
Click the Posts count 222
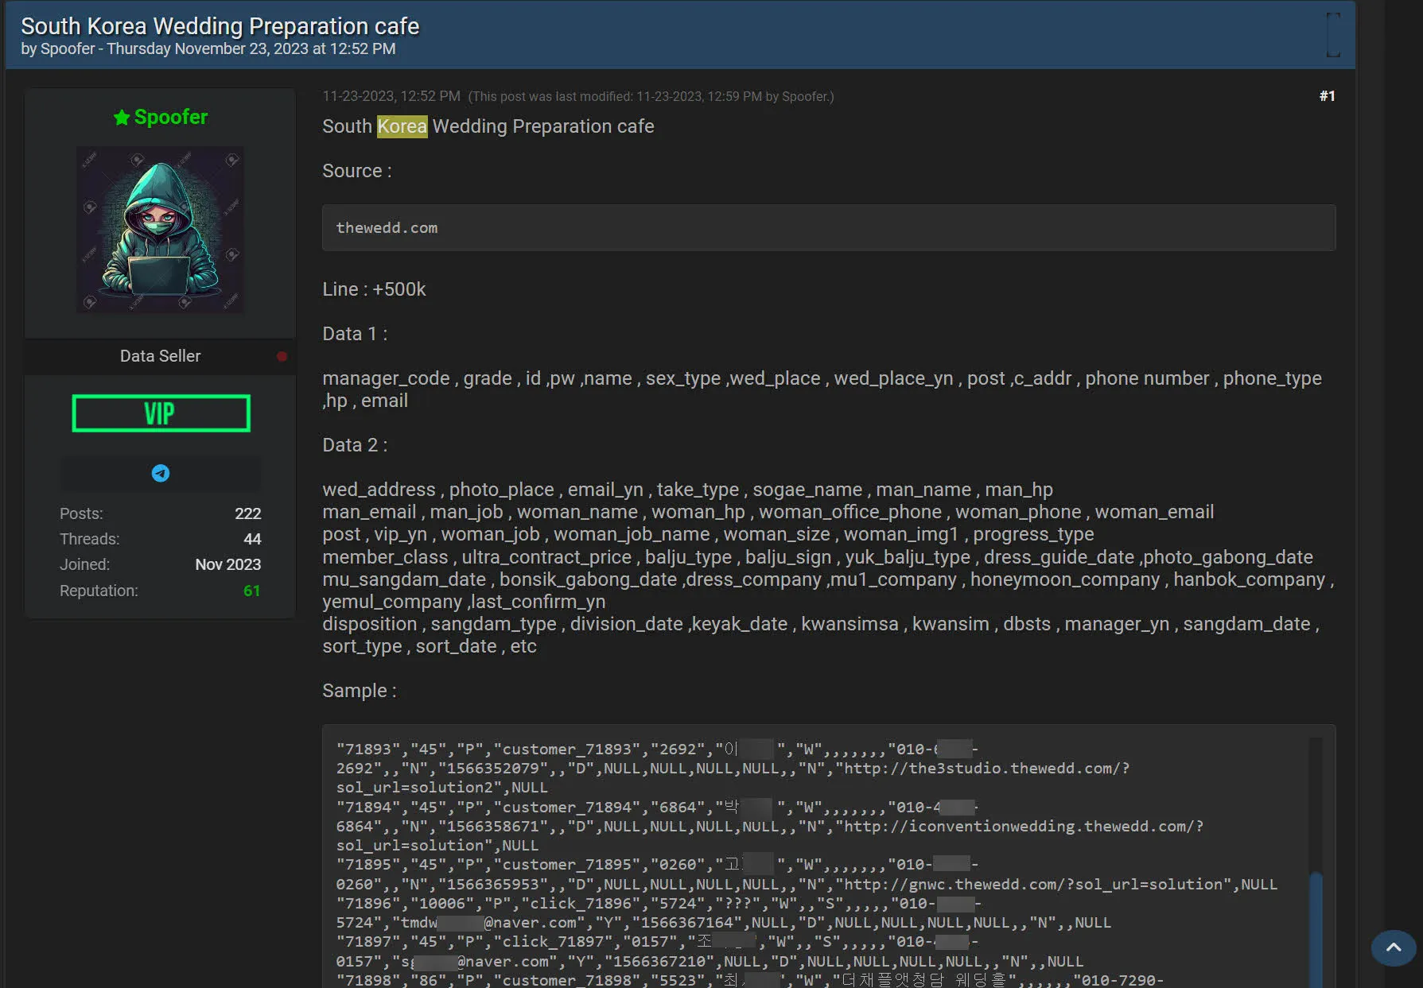247,513
